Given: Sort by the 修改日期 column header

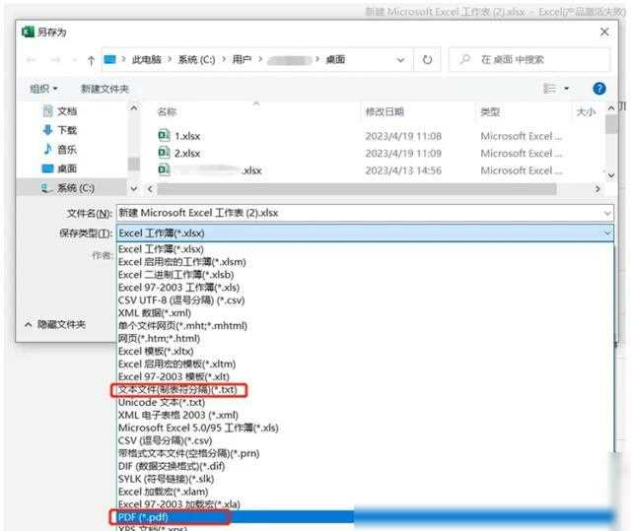Looking at the screenshot, I should click(385, 111).
